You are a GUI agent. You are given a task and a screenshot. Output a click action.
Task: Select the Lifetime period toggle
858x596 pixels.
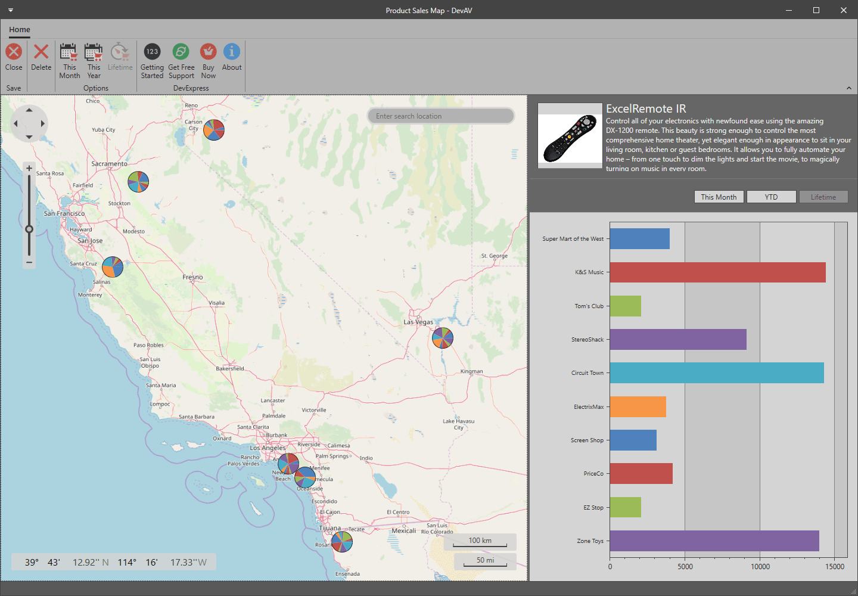coord(823,197)
